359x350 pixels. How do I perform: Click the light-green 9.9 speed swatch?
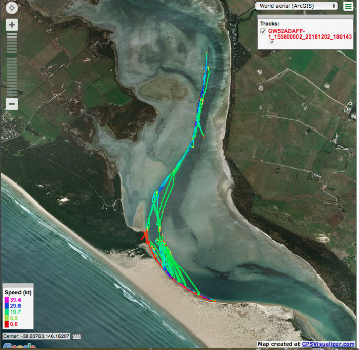click(6, 318)
